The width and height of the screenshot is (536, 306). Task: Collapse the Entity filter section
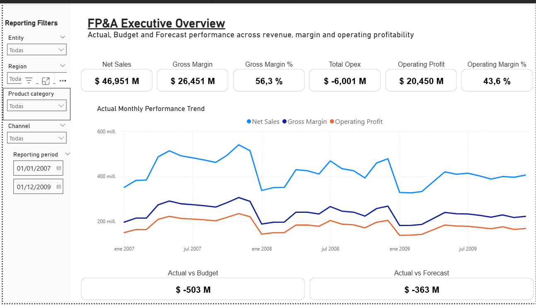63,37
